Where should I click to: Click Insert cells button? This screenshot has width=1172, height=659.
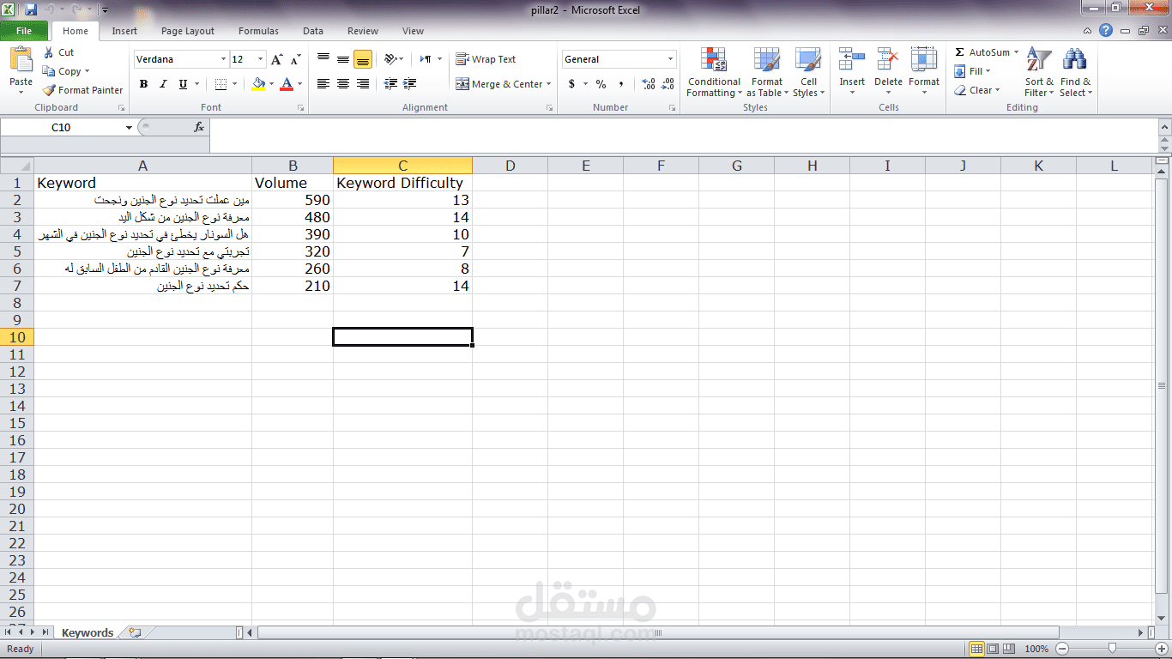(x=852, y=72)
